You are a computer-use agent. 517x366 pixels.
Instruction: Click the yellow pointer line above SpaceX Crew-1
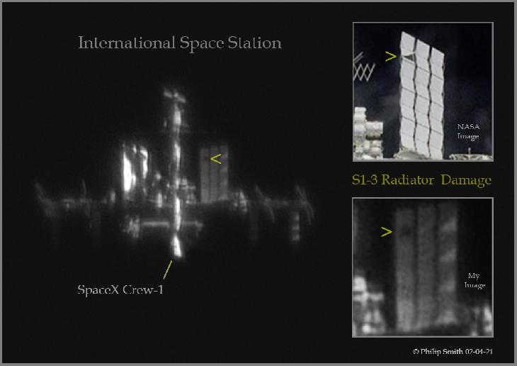tap(168, 269)
